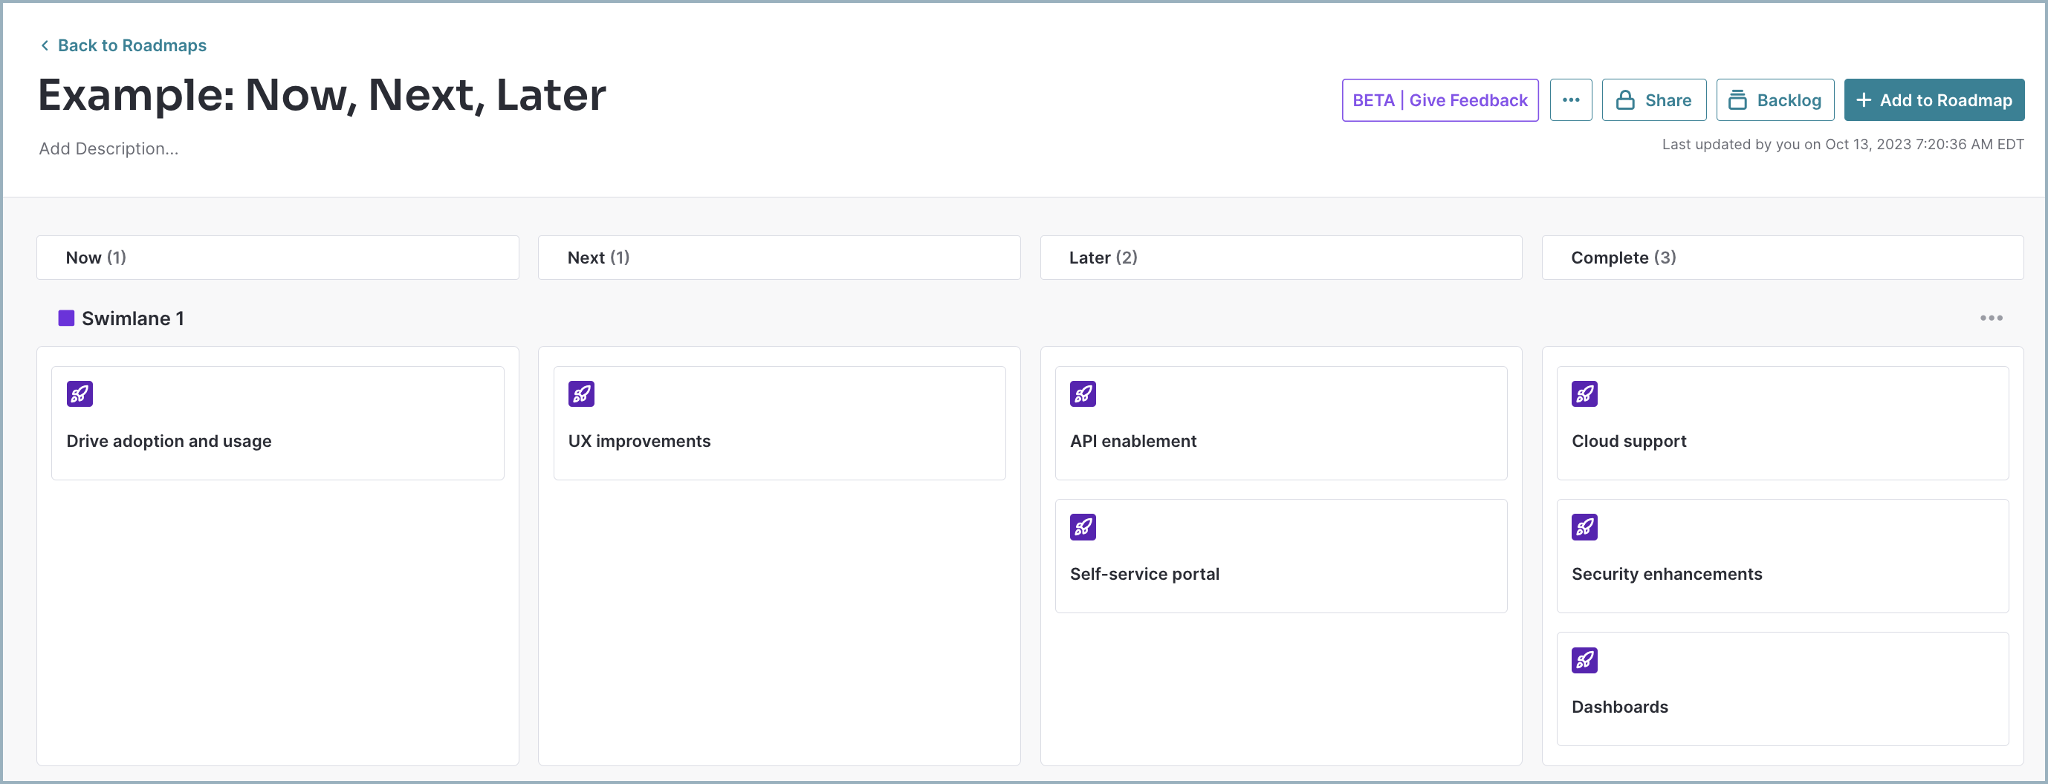Open Swimlane 1 ellipsis options menu
2048x784 pixels.
(1991, 318)
